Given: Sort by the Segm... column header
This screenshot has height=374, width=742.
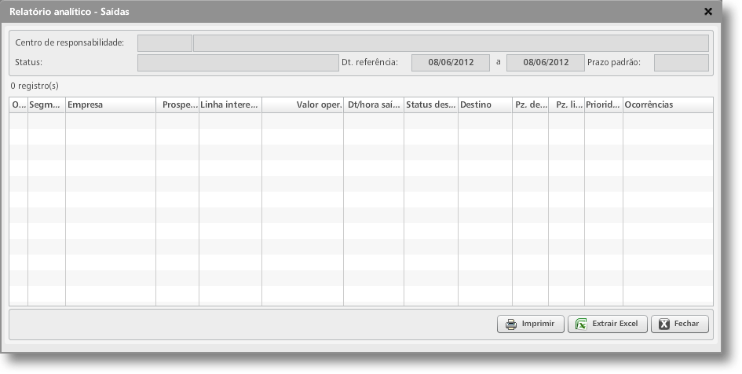Looking at the screenshot, I should coord(47,104).
